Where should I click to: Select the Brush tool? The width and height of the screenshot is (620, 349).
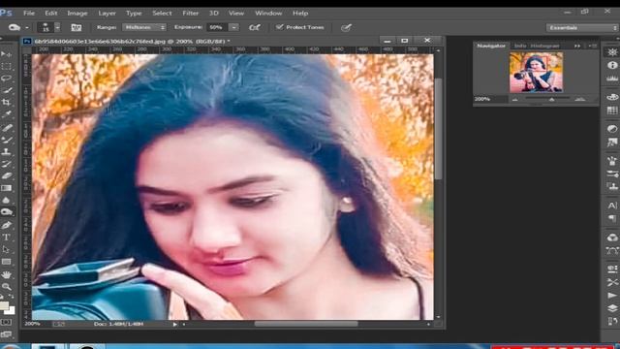tap(6, 140)
